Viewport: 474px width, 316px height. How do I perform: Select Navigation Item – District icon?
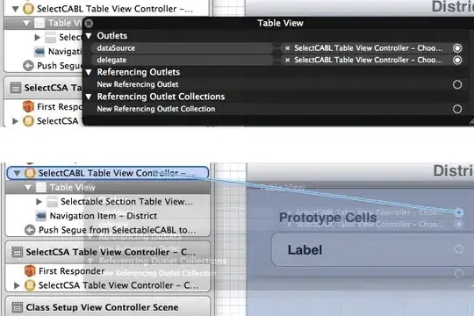pyautogui.click(x=40, y=216)
